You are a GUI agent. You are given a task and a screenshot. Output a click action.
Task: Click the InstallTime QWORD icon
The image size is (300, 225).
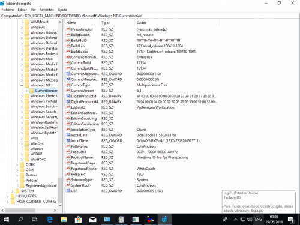coord(68,141)
